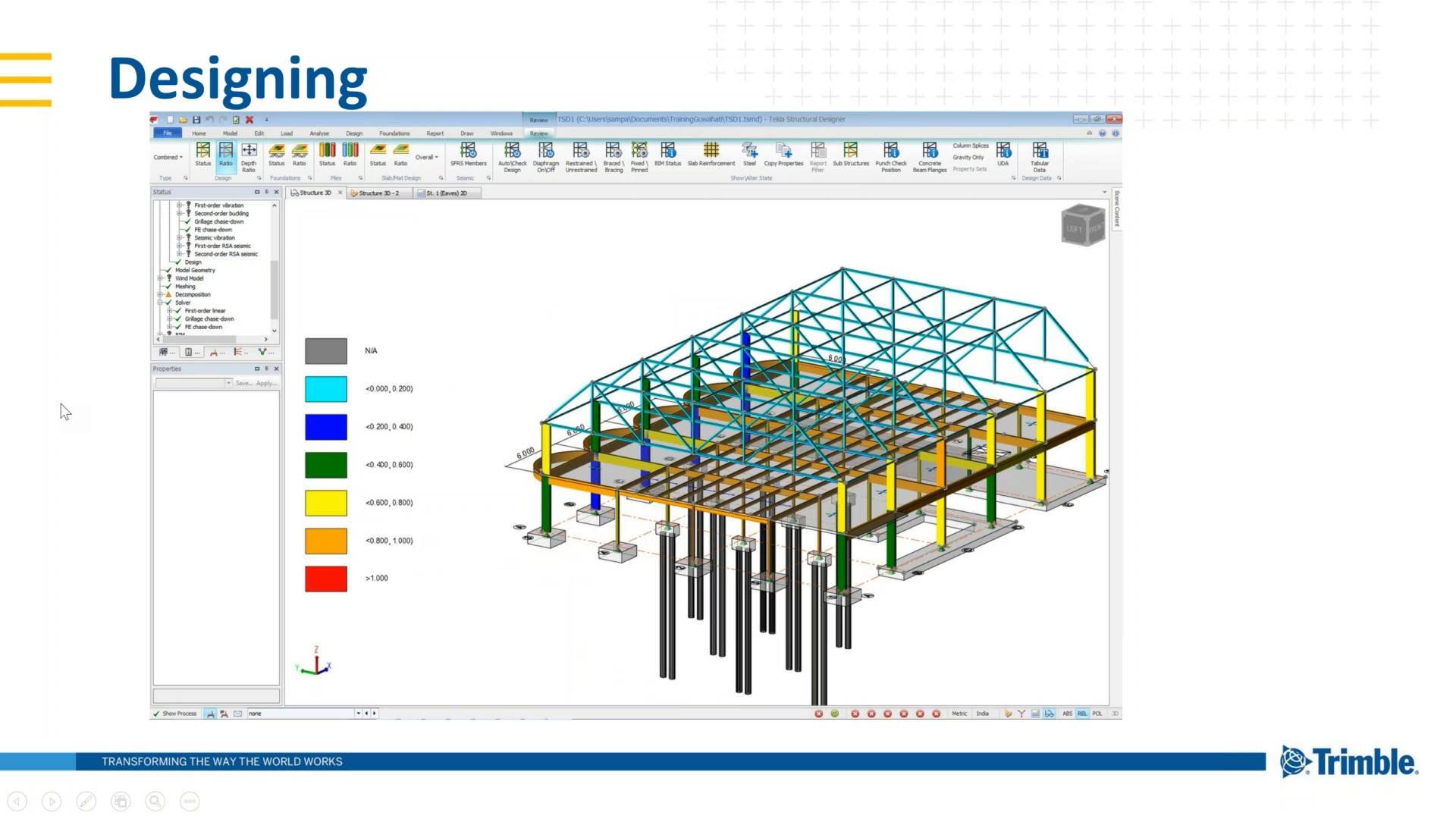Screen dimensions: 1456x819
Task: Toggle ABS coordinate mode in status bar
Action: (1067, 714)
